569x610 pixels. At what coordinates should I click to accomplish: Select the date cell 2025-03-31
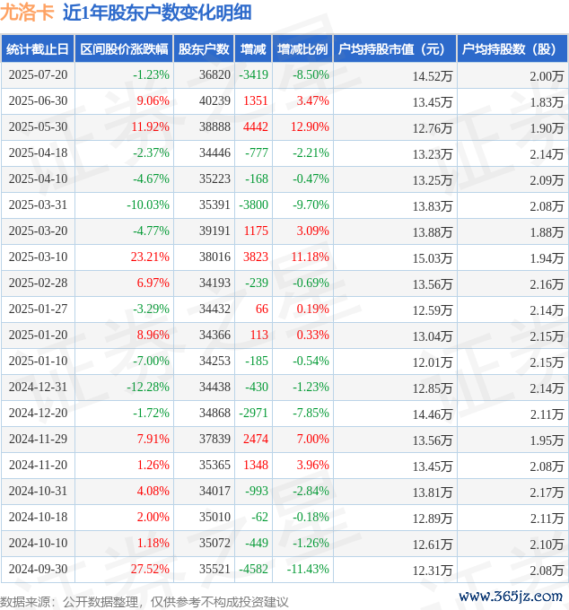tap(38, 205)
